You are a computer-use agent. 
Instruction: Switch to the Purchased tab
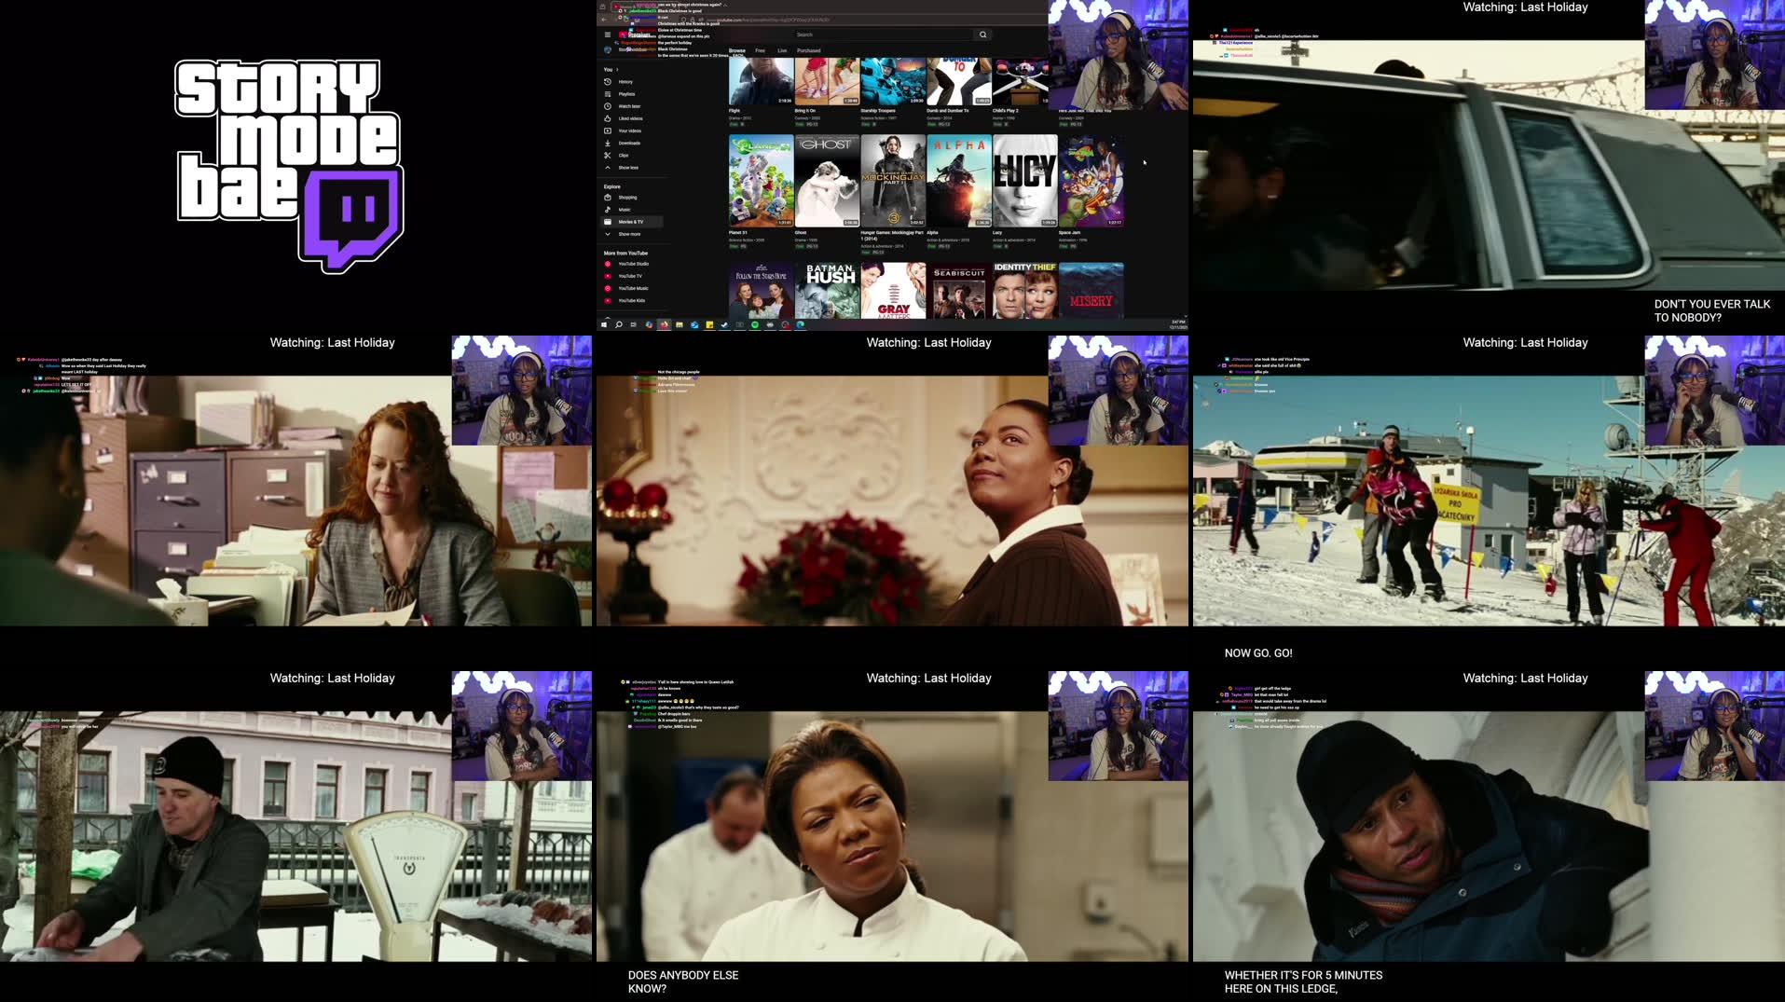click(808, 50)
